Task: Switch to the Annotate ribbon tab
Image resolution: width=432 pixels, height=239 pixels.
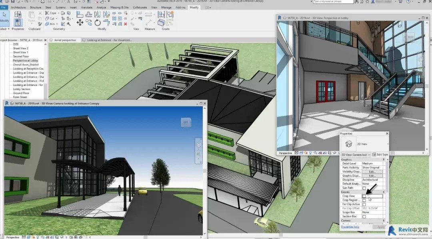Action: pyautogui.click(x=87, y=8)
